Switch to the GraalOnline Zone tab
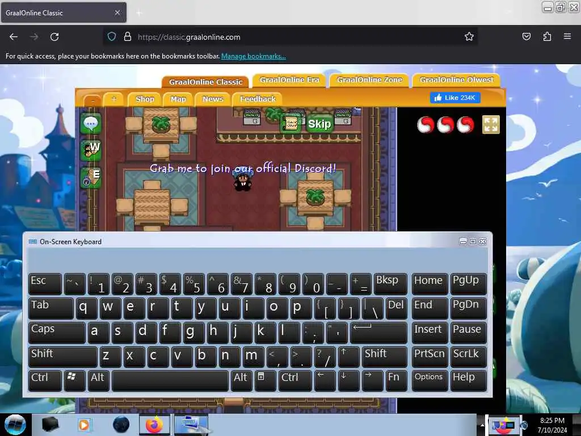 pyautogui.click(x=369, y=79)
